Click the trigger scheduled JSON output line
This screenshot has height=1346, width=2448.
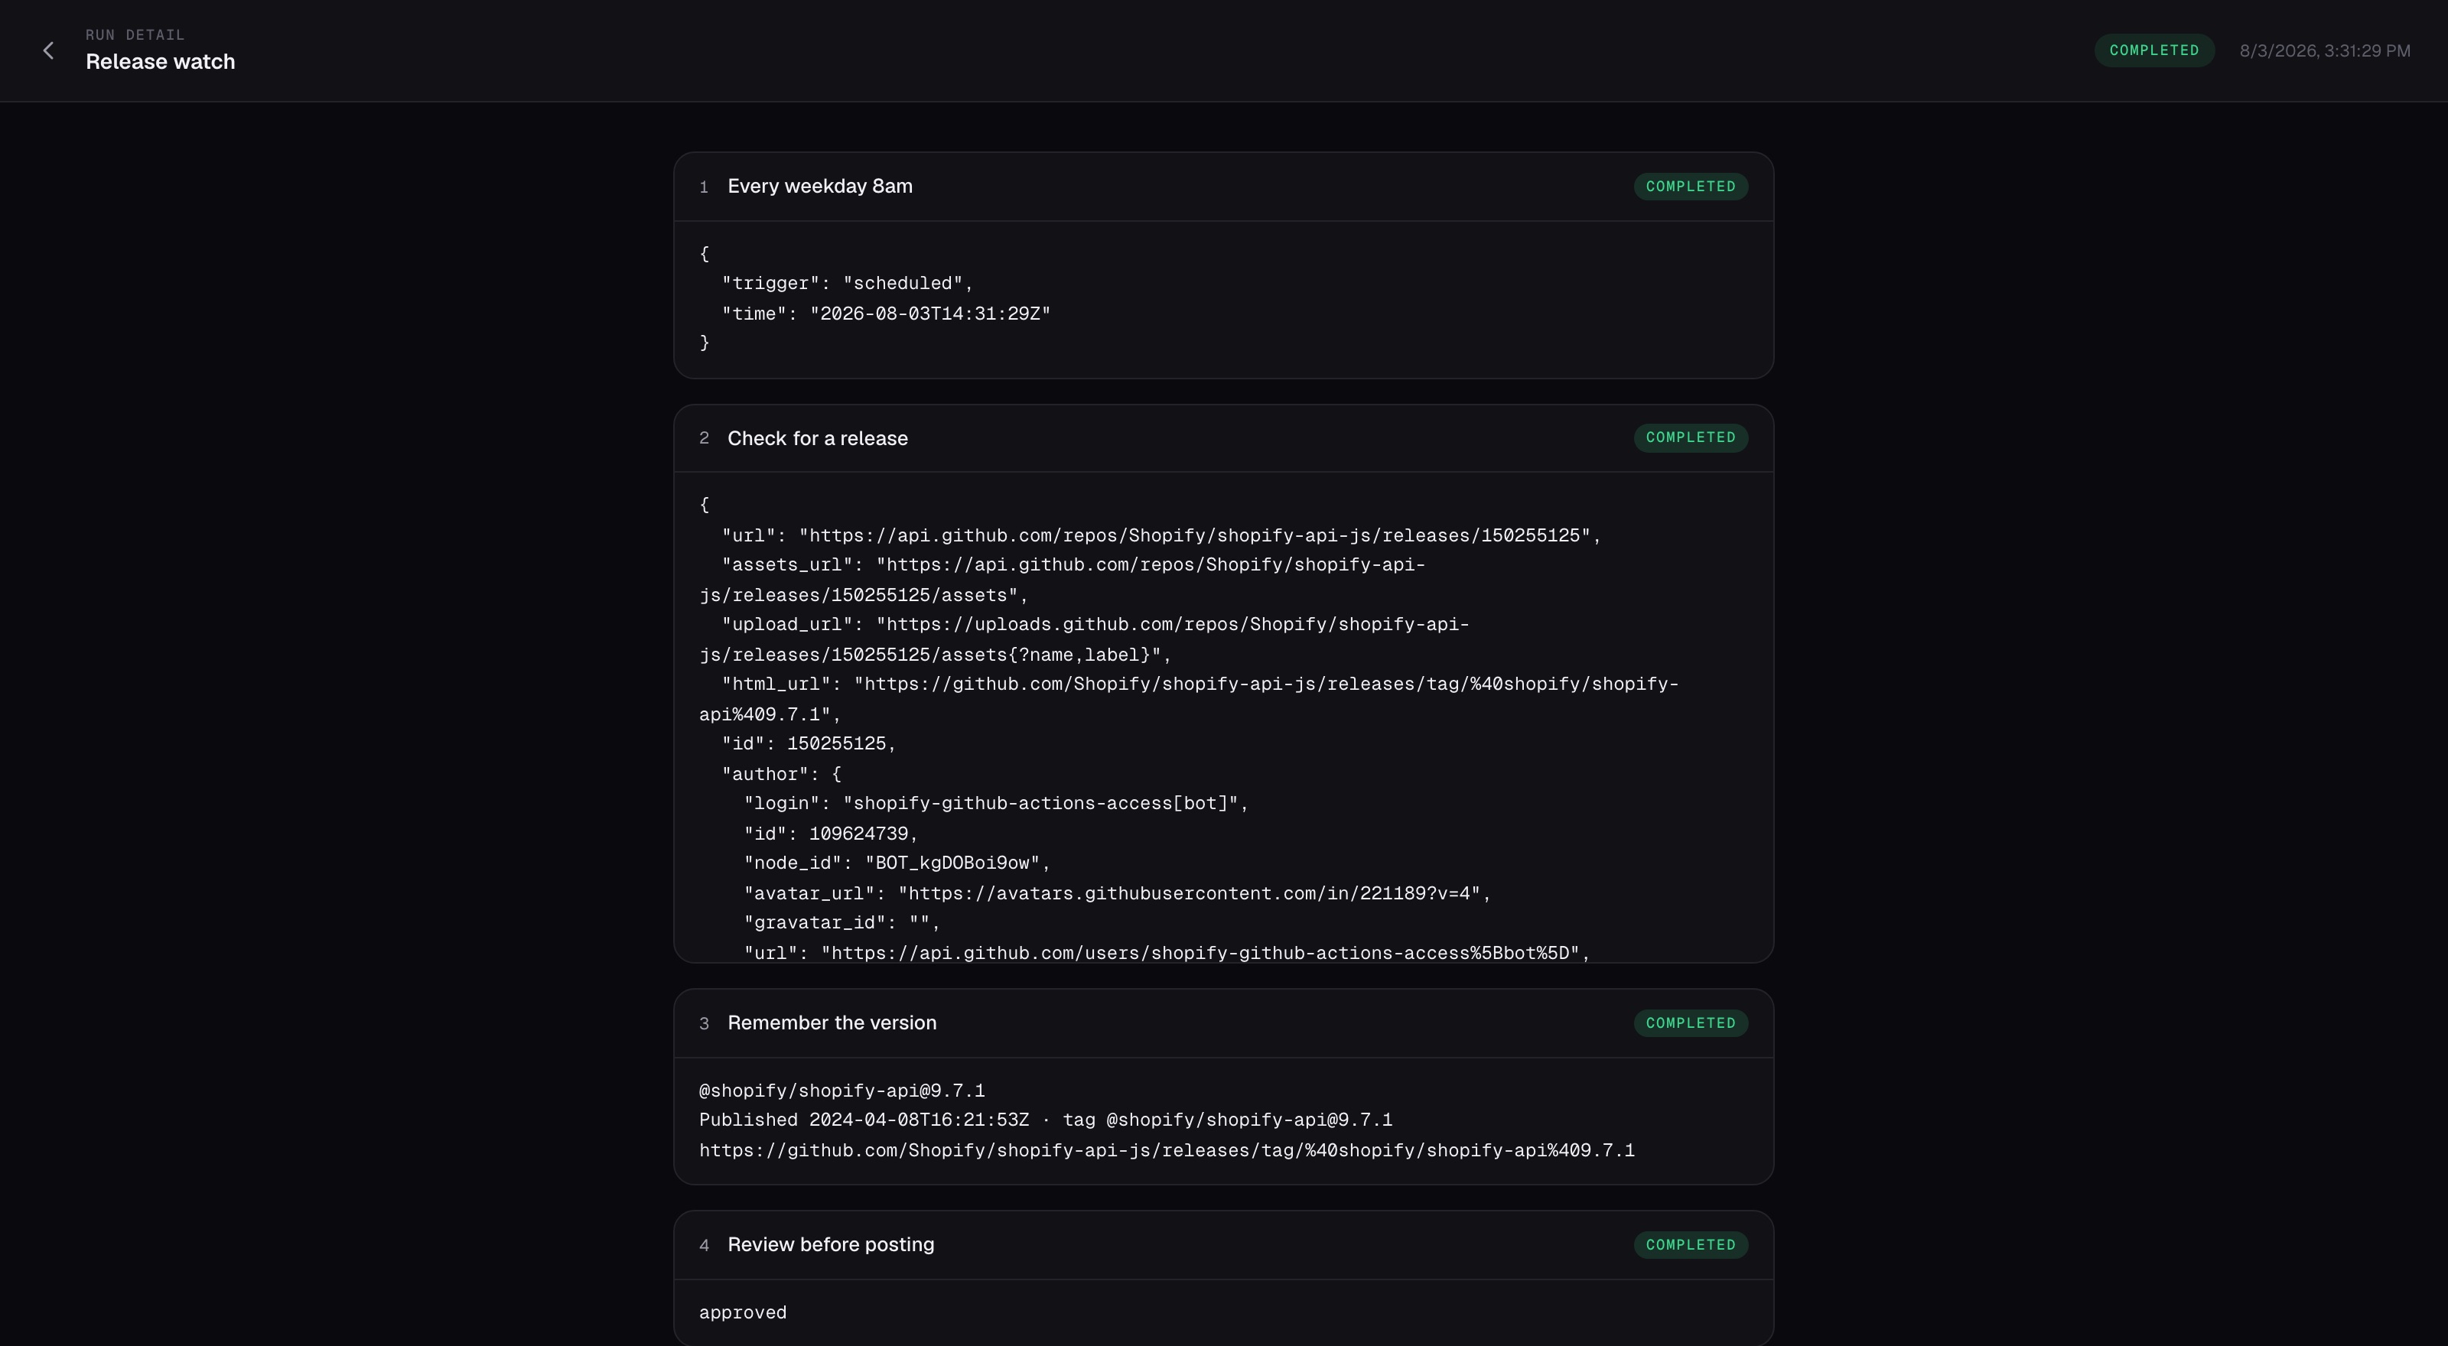point(847,284)
